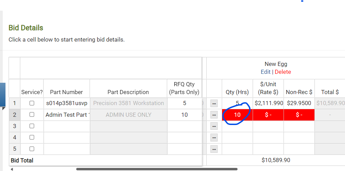Click the ellipsis button in row 1
The height and width of the screenshot is (171, 345).
tap(214, 103)
